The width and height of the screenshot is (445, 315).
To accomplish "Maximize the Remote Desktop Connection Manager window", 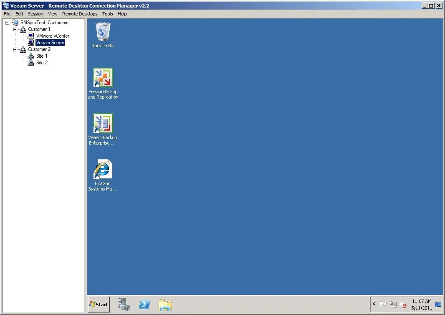I will (431, 6).
